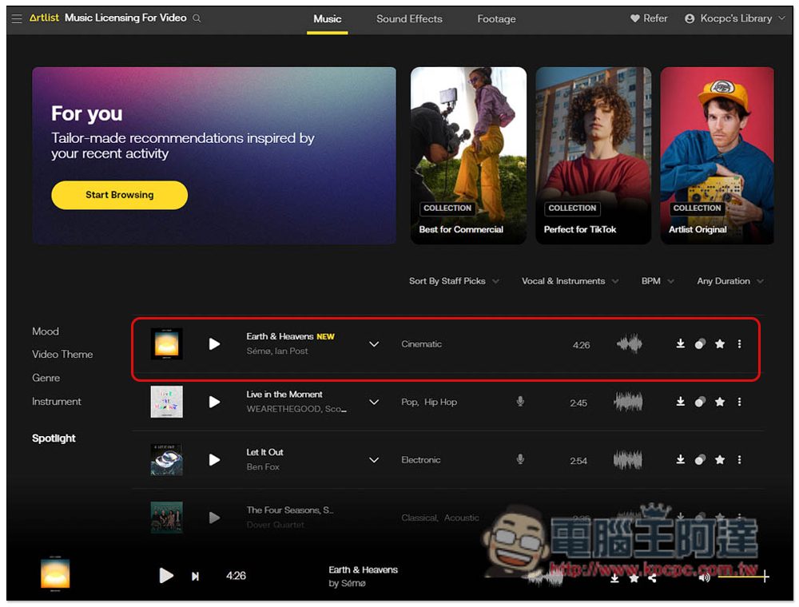Click Cinematic genre tag

pos(421,344)
